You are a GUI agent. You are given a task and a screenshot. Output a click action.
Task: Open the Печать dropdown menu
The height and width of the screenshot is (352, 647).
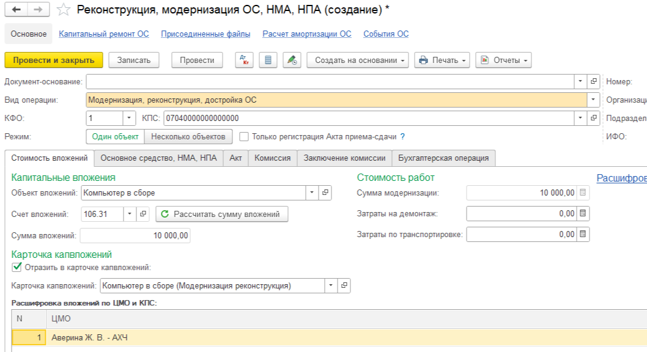pos(442,60)
